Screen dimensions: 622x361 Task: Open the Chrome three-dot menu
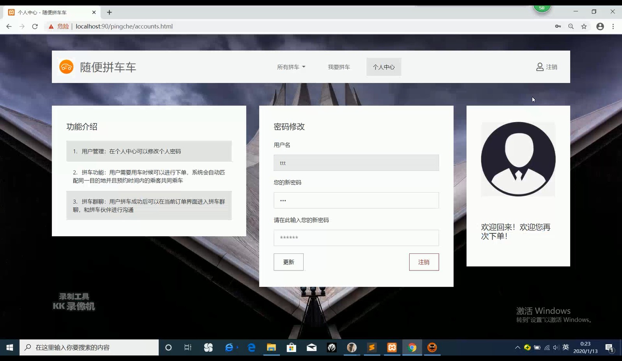tap(613, 27)
